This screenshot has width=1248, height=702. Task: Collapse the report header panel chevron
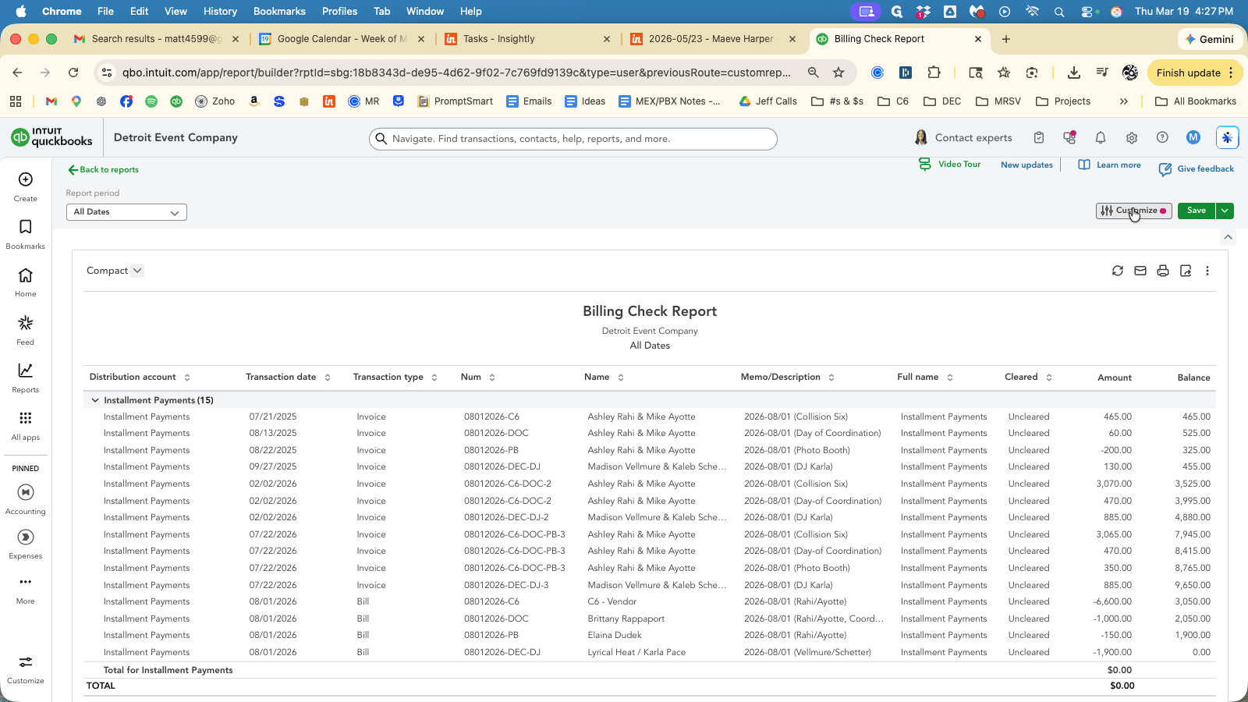click(1228, 237)
